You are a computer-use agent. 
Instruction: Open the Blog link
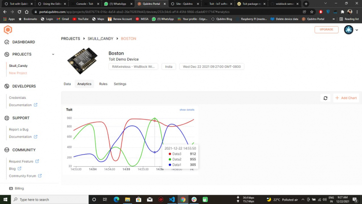coord(15,169)
